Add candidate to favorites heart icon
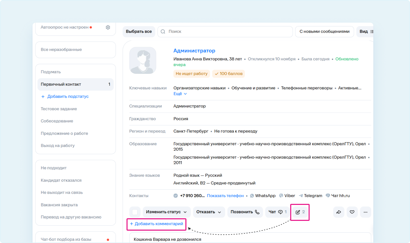 click(352, 212)
